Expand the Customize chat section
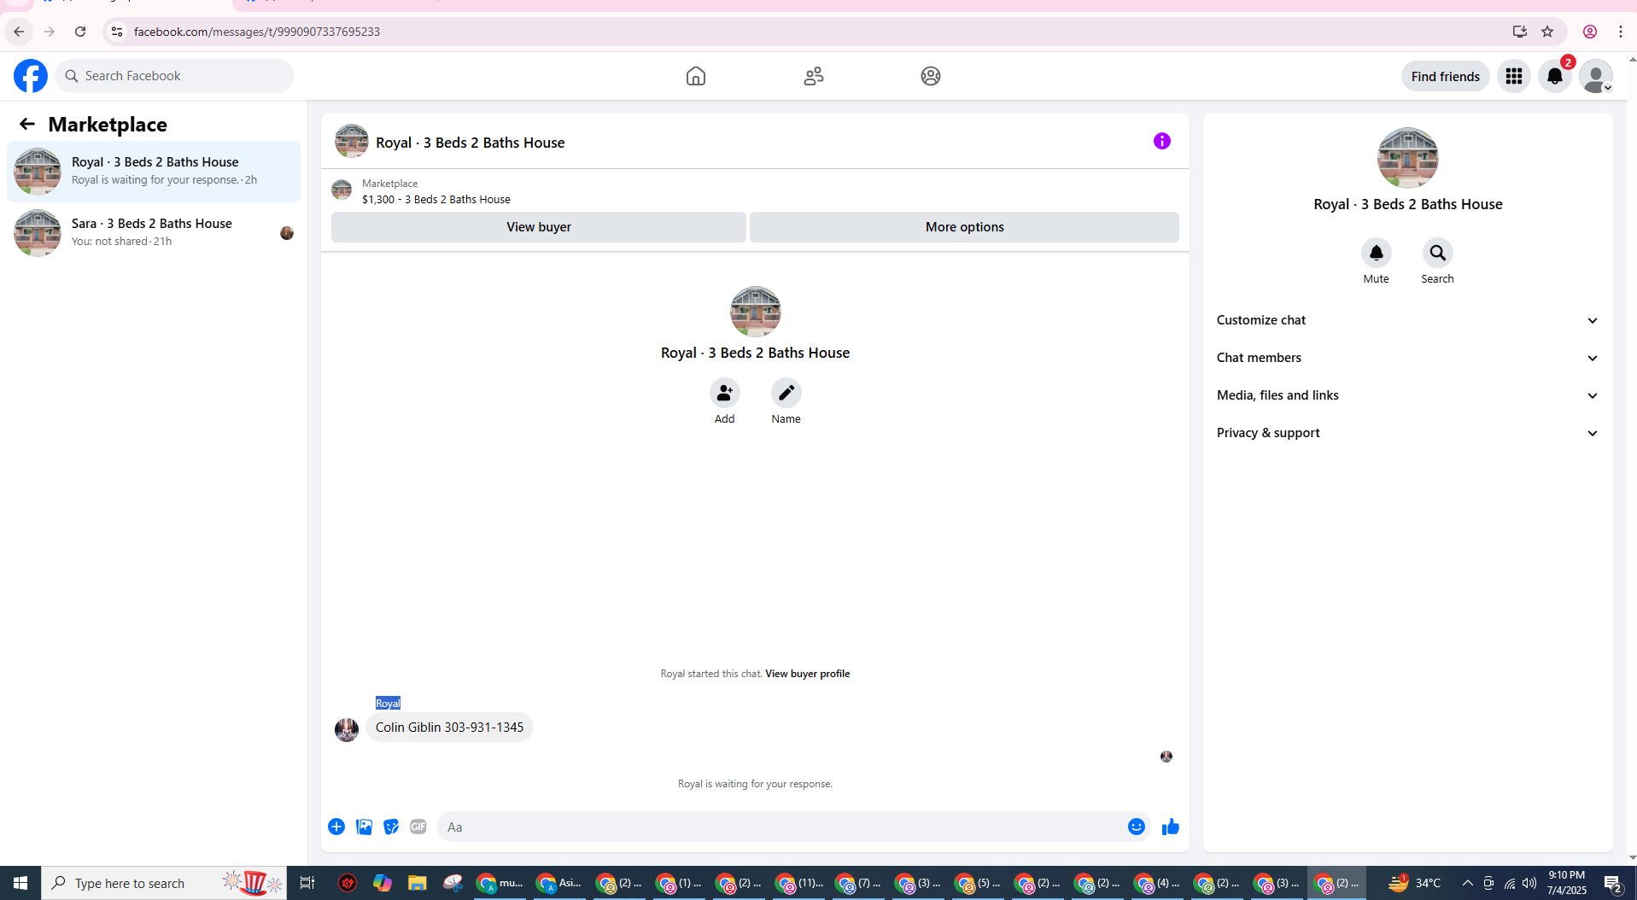This screenshot has width=1637, height=900. (1407, 320)
